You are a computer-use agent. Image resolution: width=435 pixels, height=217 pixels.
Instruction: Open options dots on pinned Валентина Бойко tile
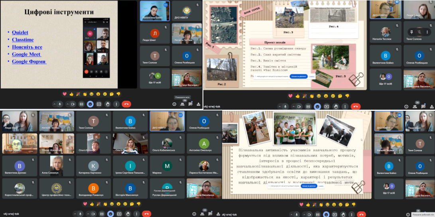click(x=165, y=4)
